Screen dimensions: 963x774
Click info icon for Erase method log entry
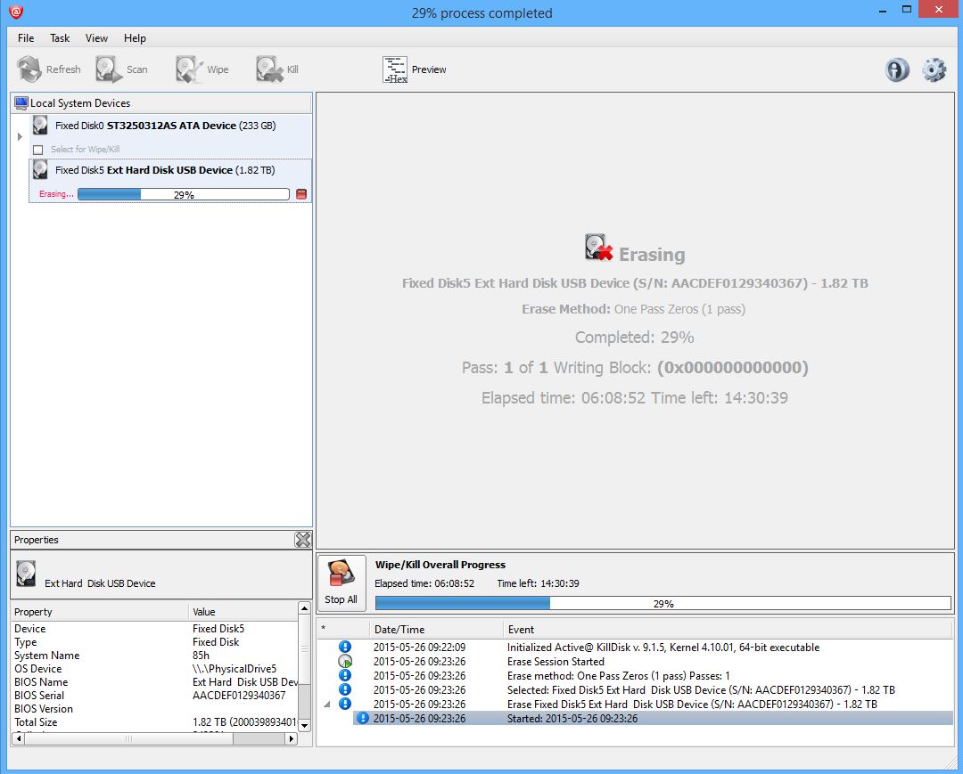345,675
